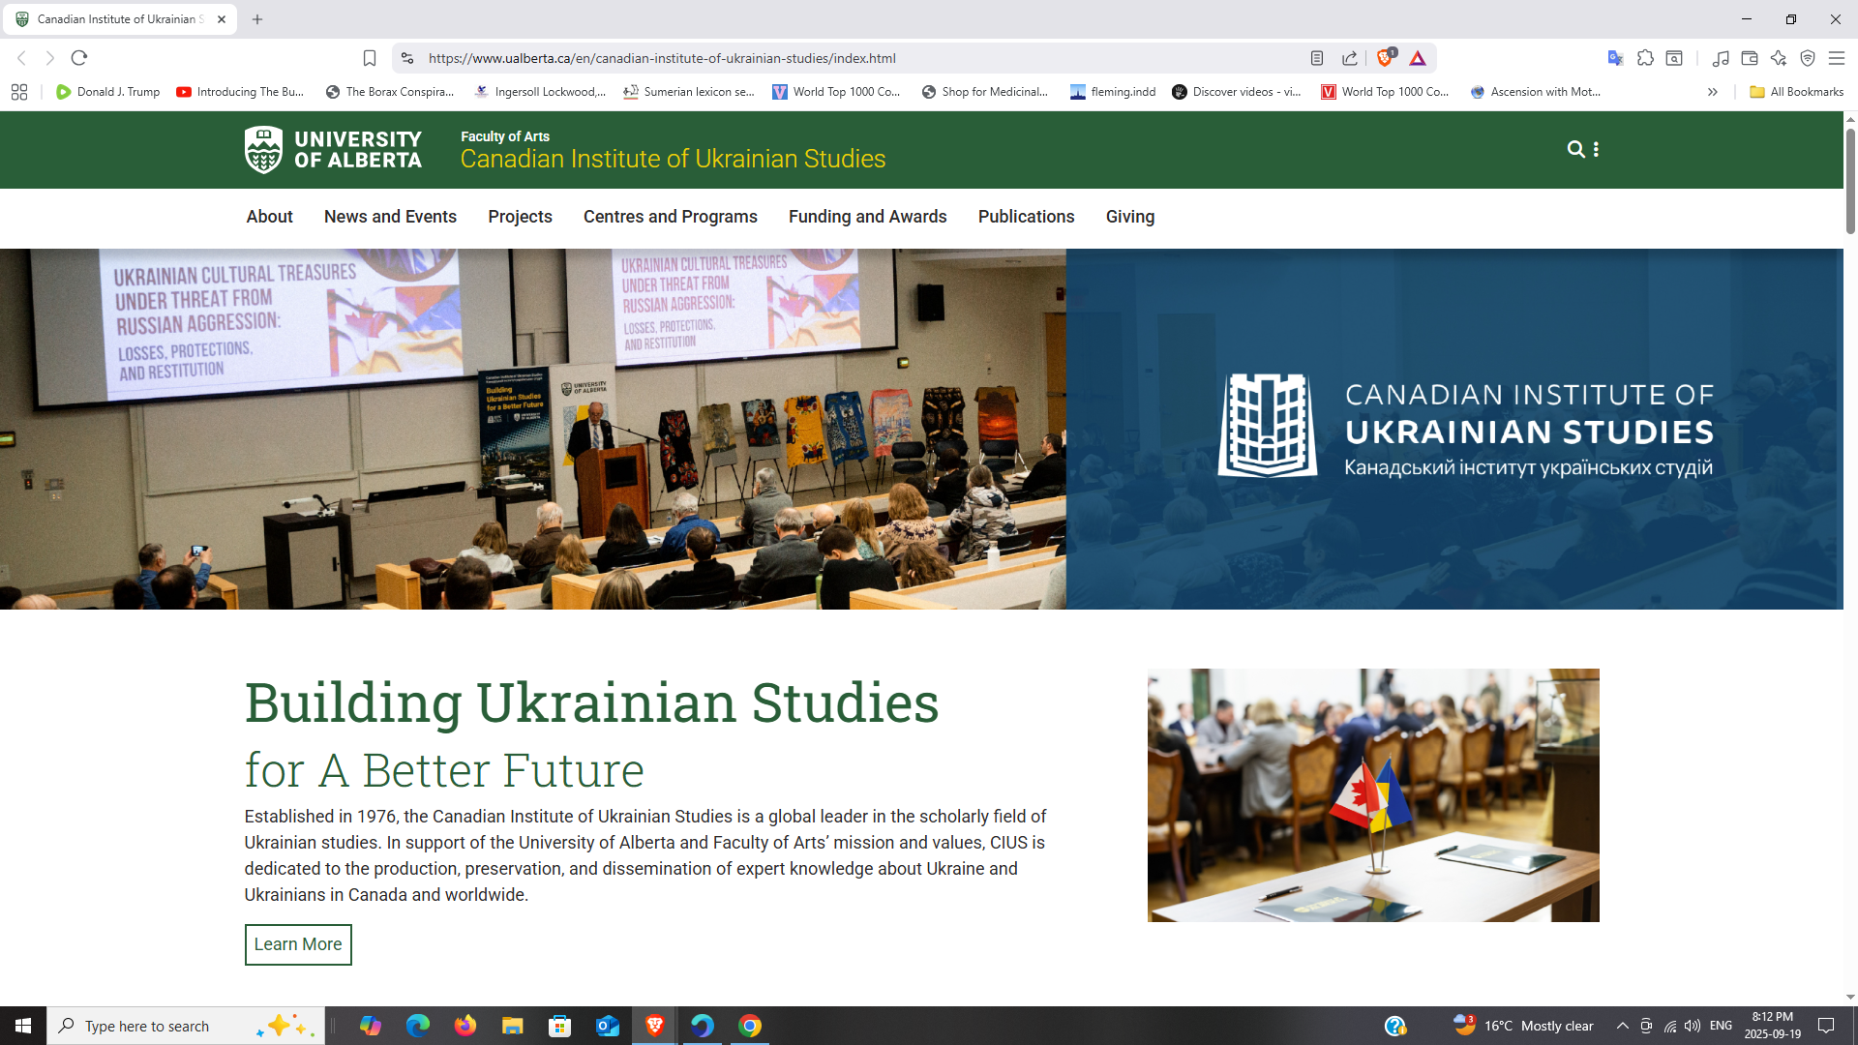
Task: Open Funding and Awards menu
Action: 867,217
